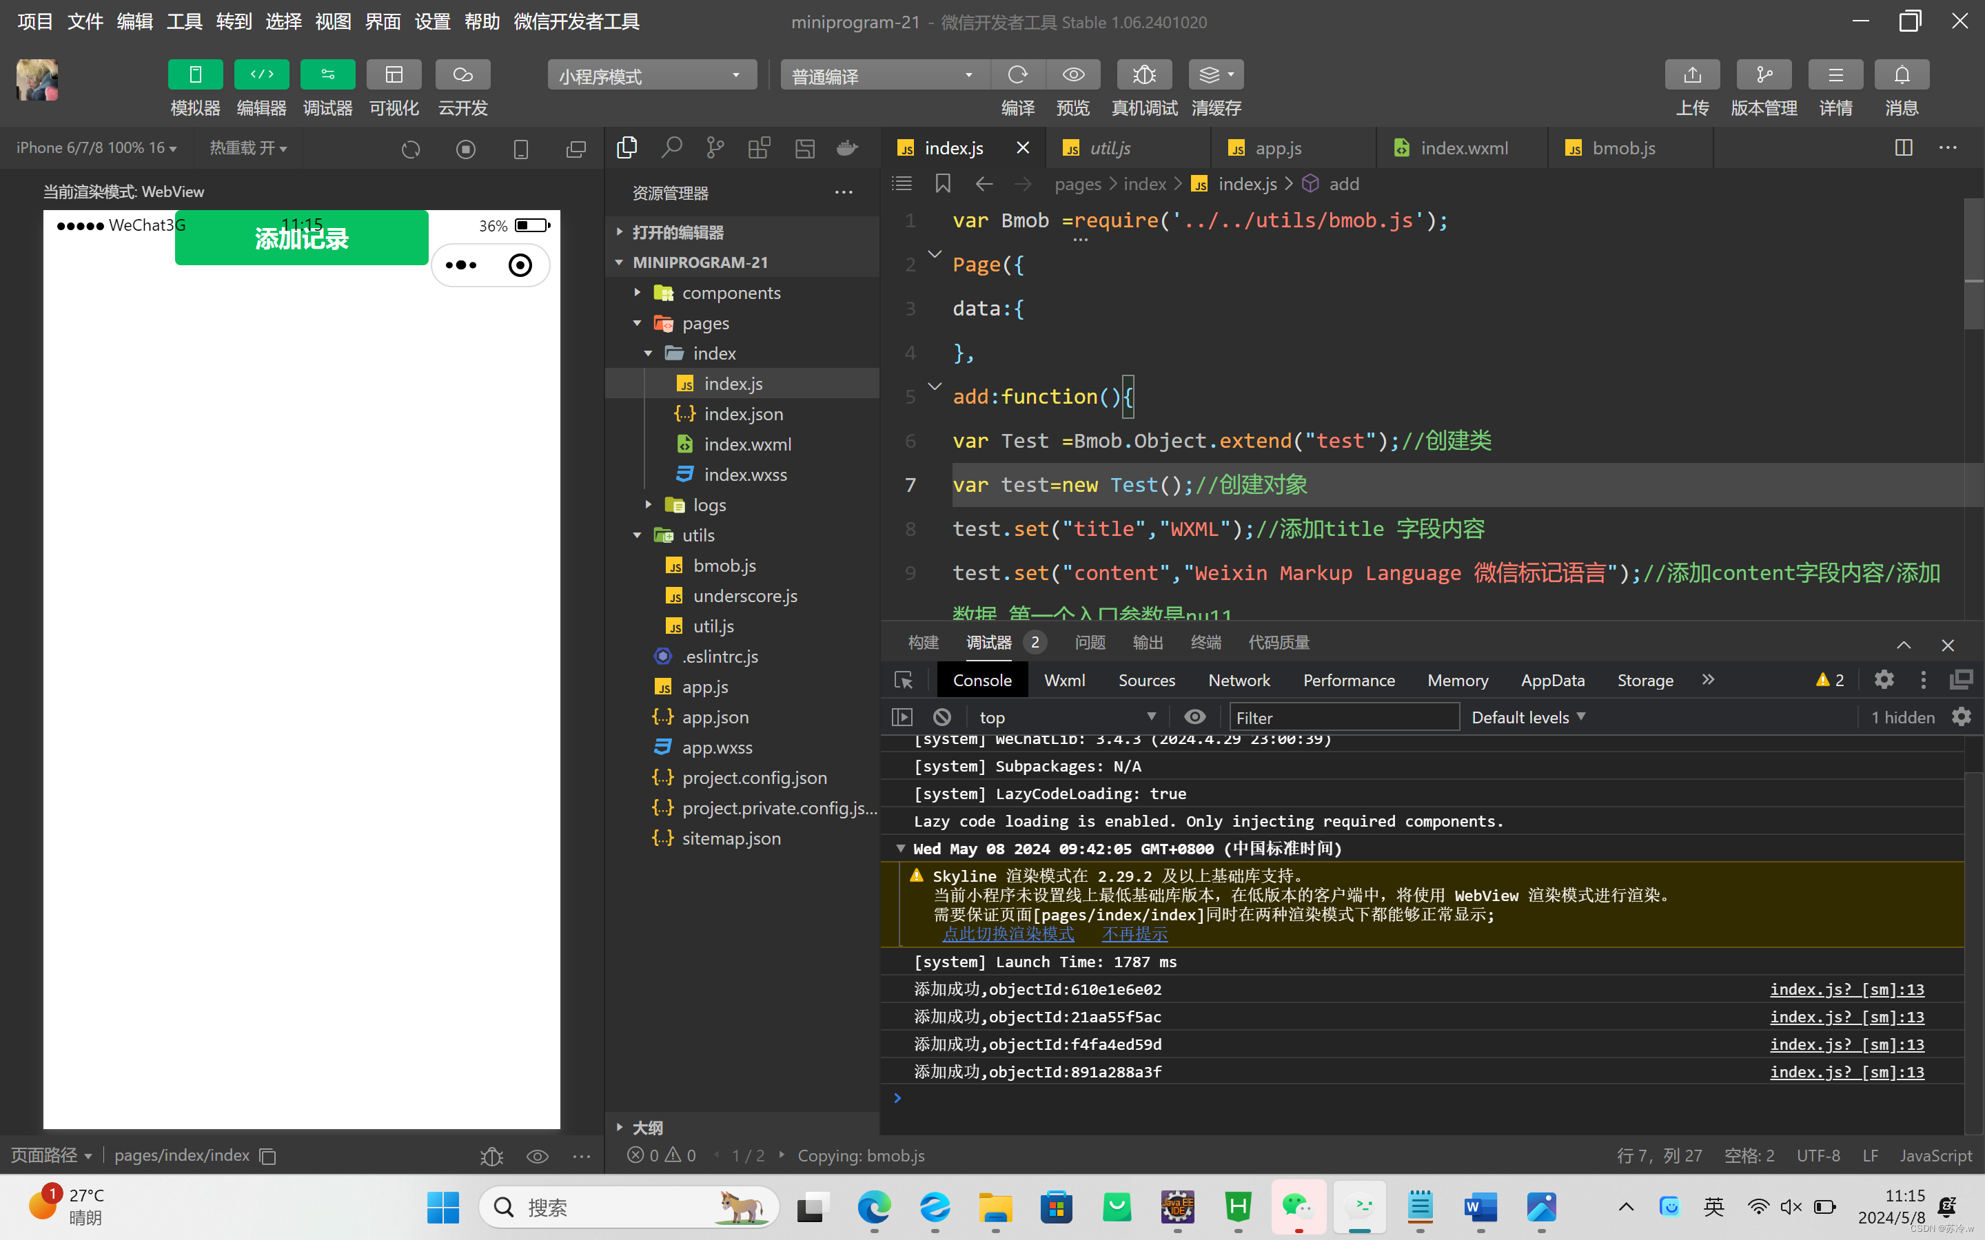Click the compile refresh icon (编译)
Screen dimensions: 1985x1240
tap(1018, 74)
